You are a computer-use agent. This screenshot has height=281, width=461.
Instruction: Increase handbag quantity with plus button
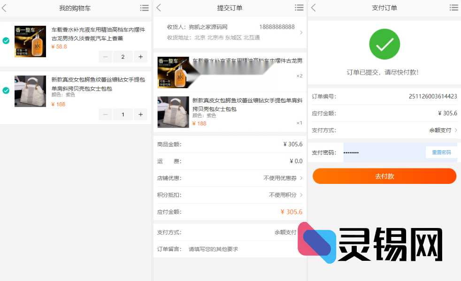click(140, 114)
